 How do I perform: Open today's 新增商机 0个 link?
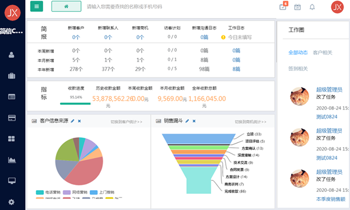(140, 37)
